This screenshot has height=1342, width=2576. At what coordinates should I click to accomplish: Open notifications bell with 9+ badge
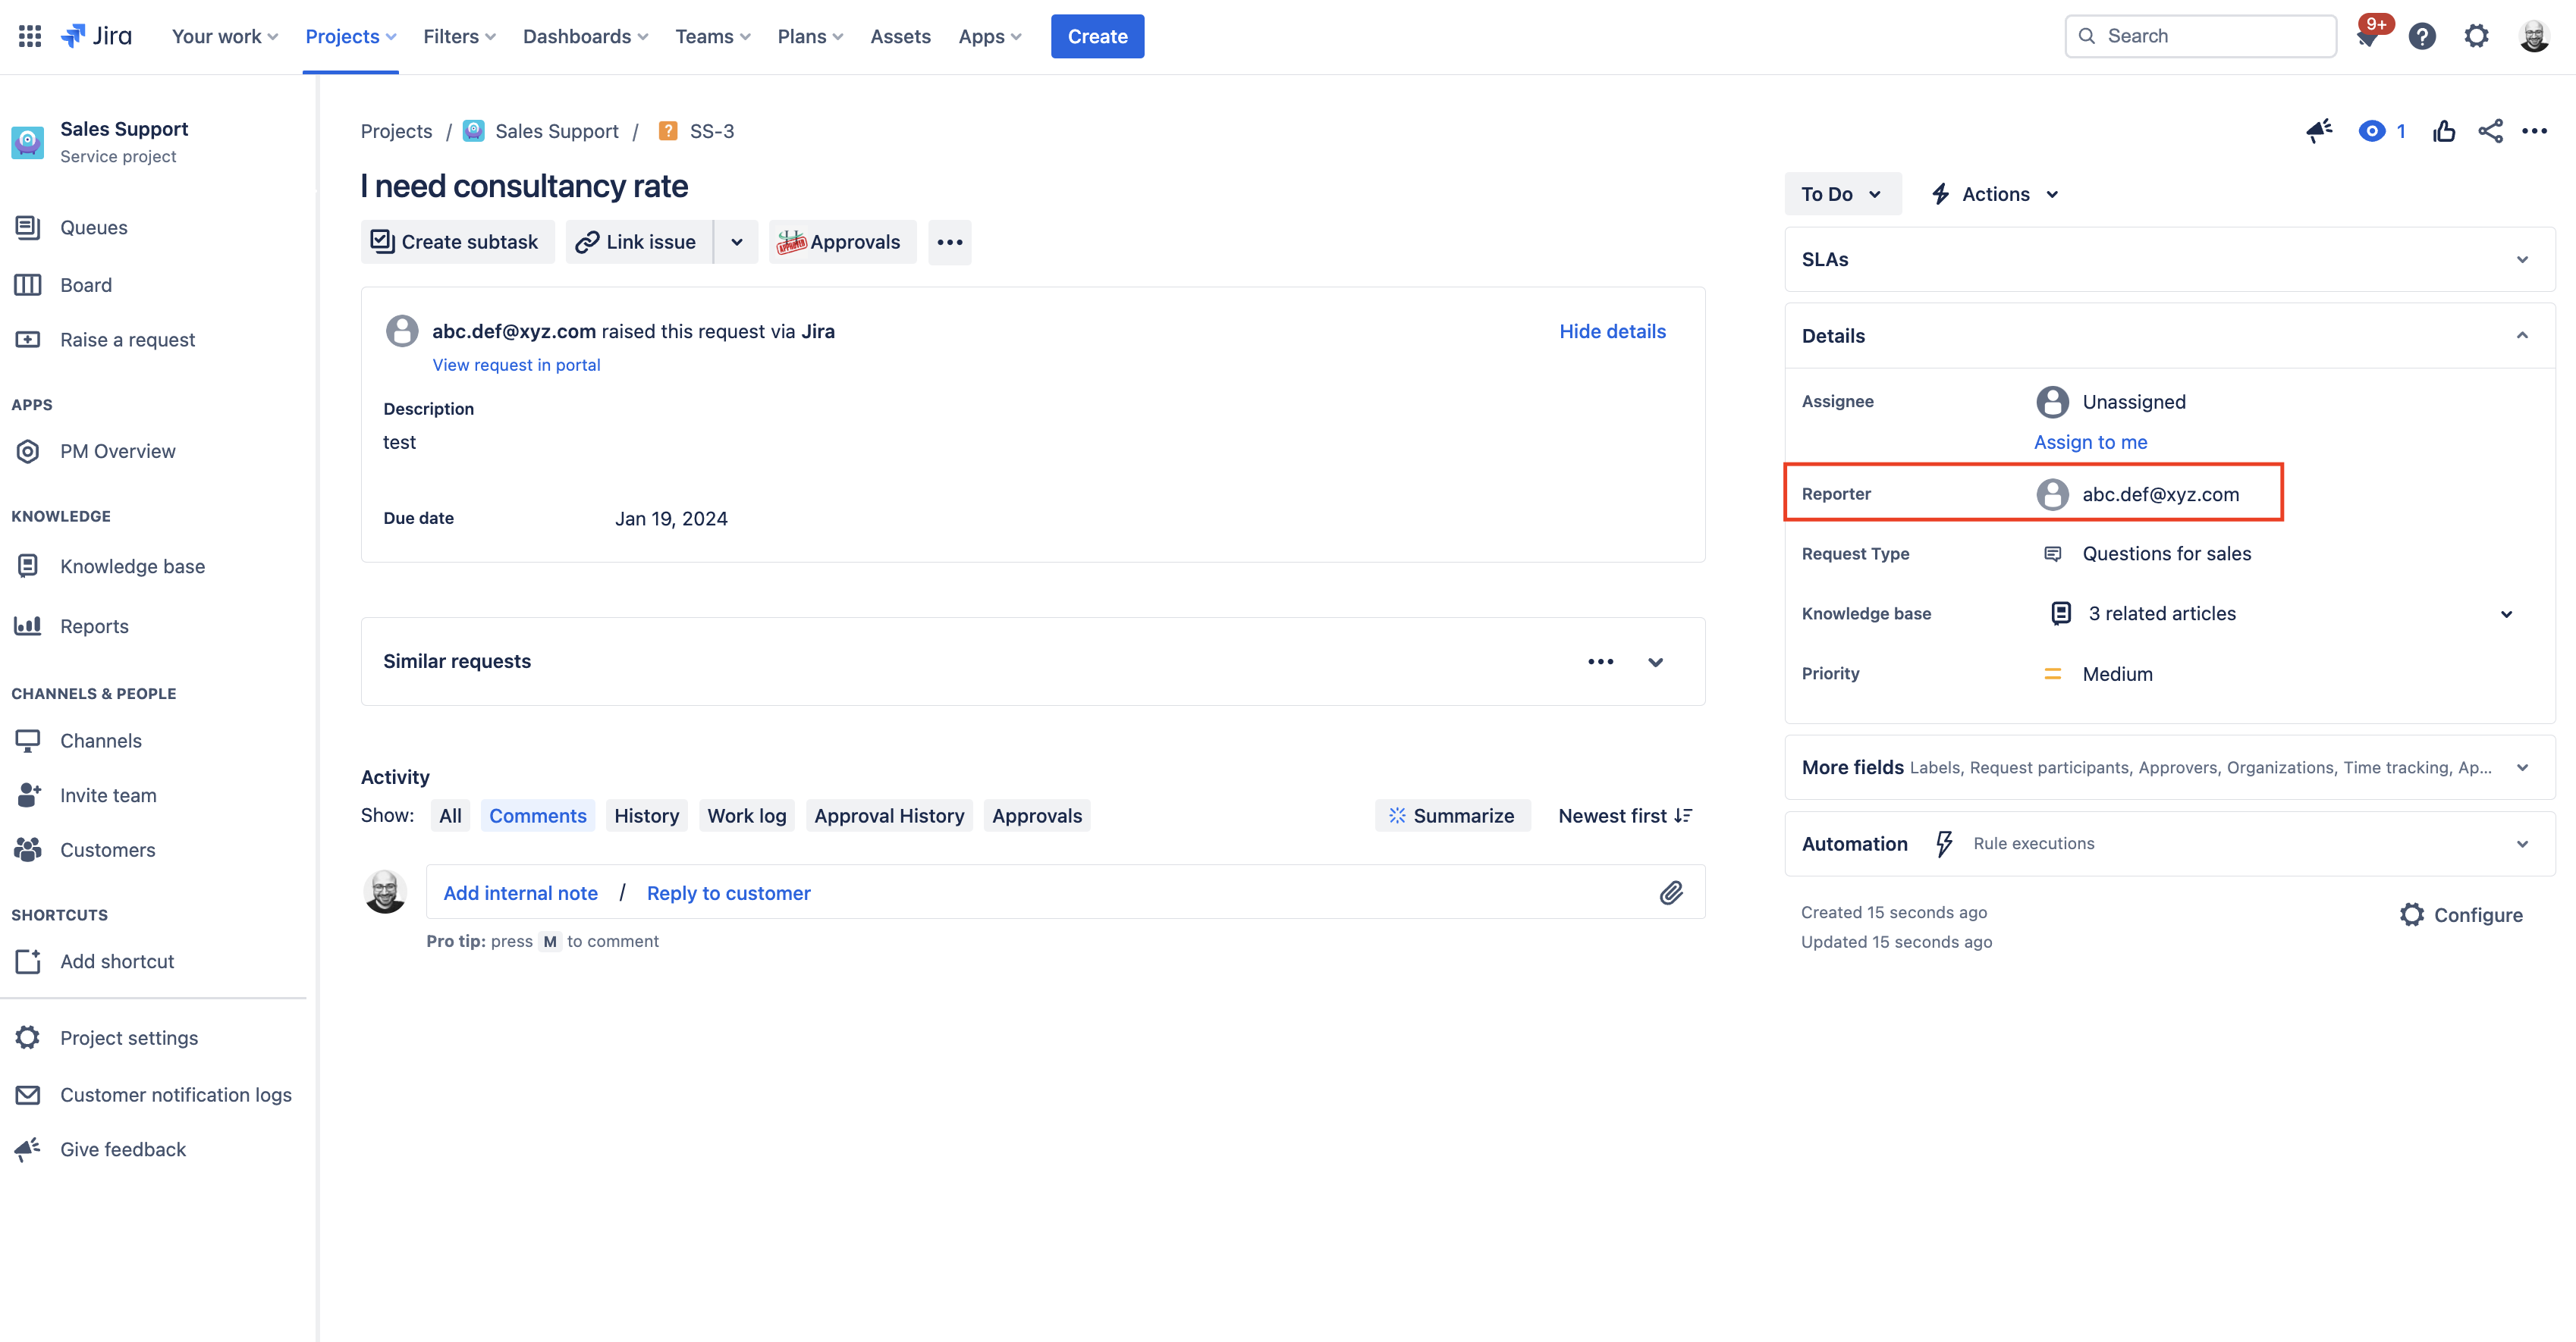click(x=2368, y=36)
